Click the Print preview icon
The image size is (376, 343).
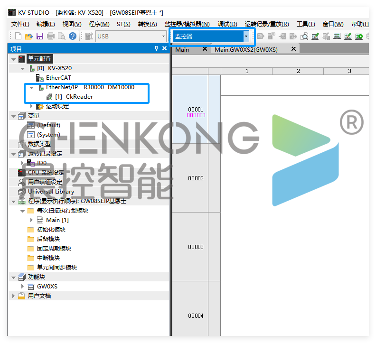tap(61, 37)
